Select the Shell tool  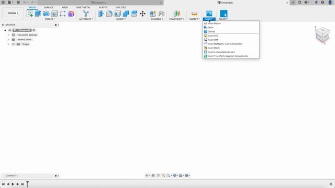117,14
